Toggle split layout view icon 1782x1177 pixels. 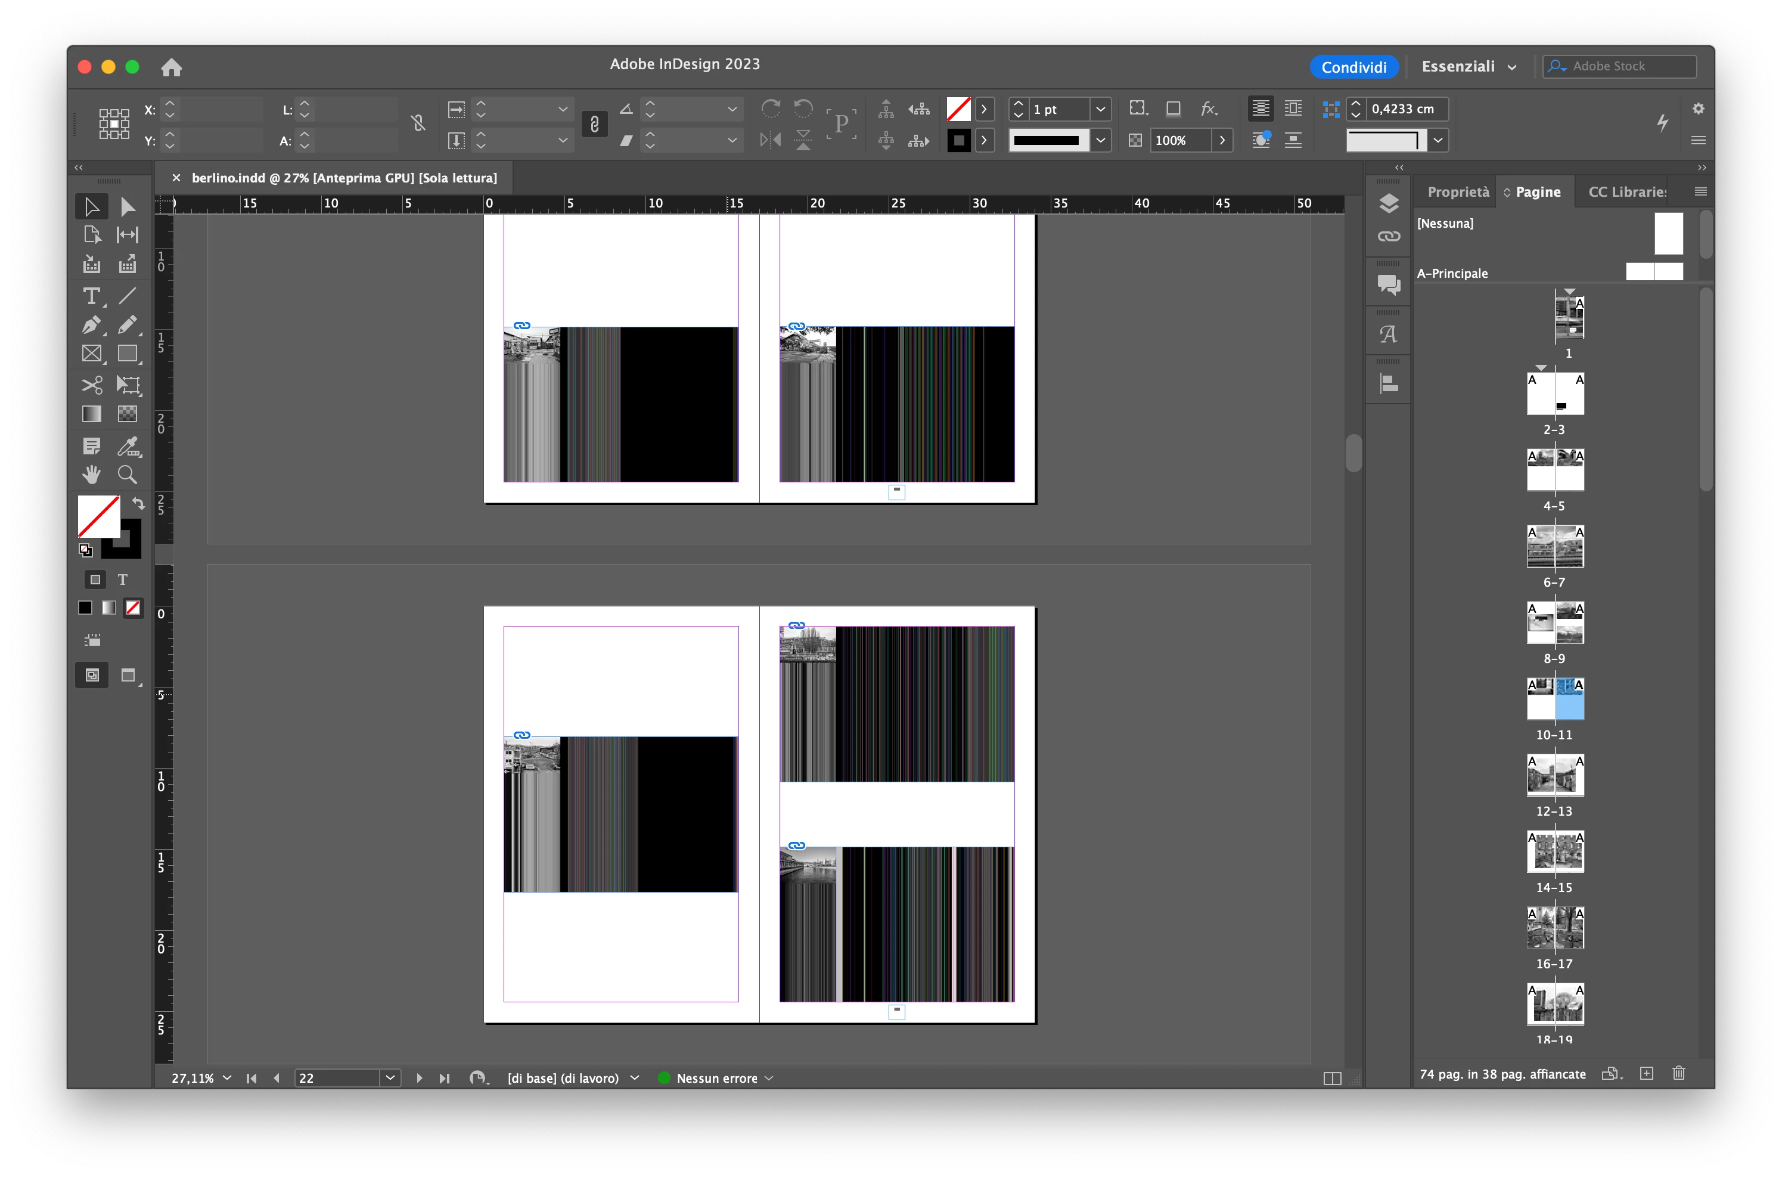coord(1332,1079)
